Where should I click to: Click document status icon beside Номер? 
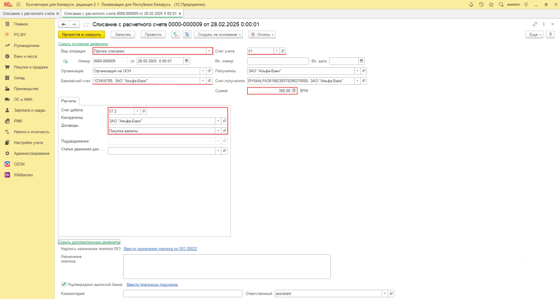[66, 61]
